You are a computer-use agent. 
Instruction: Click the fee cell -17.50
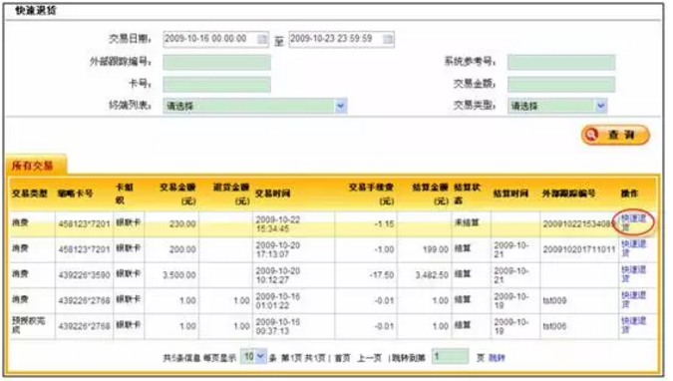tap(382, 275)
